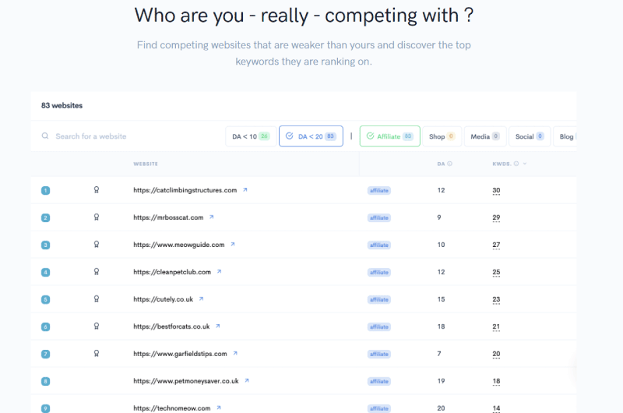Image resolution: width=623 pixels, height=413 pixels.
Task: Click magnifier icon in website search
Action: tap(45, 136)
